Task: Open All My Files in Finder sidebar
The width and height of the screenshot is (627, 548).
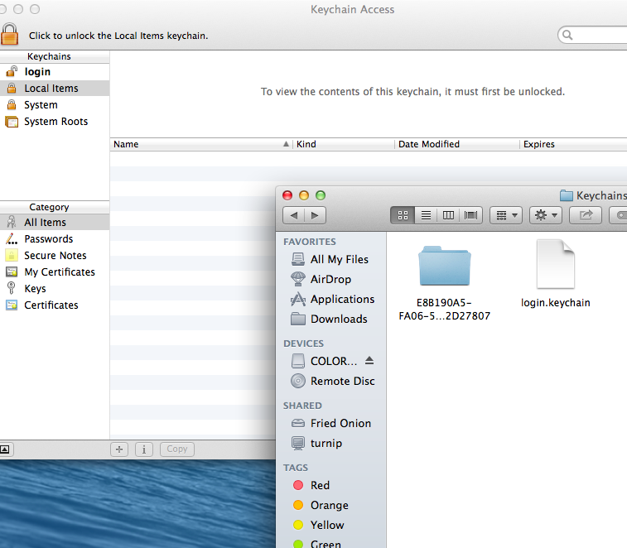Action: click(x=331, y=259)
